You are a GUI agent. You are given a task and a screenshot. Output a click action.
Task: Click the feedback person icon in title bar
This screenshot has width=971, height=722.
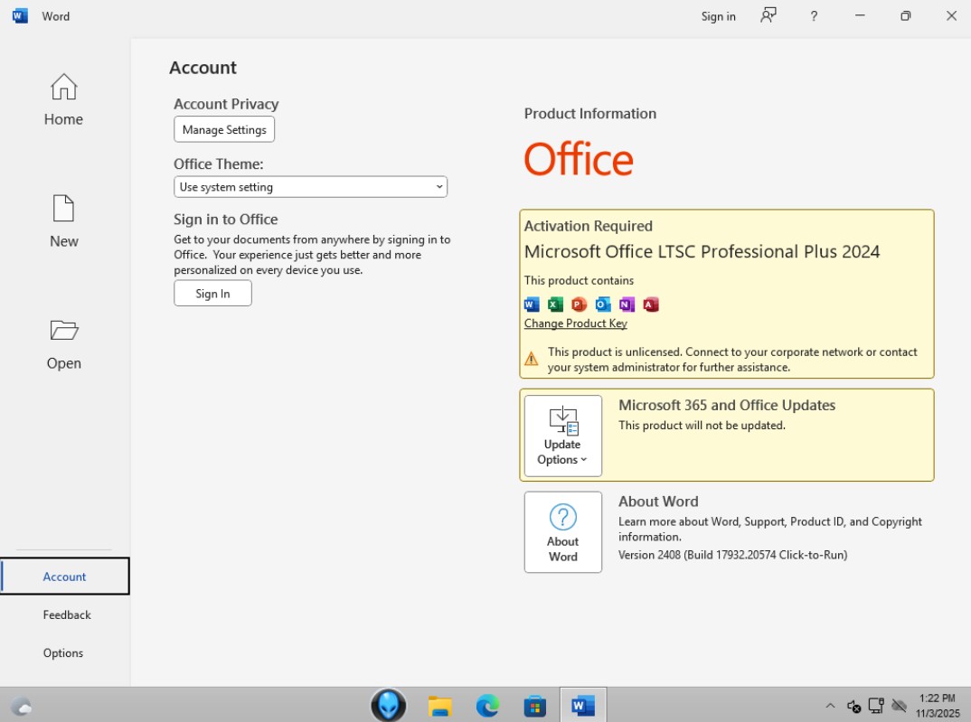(768, 15)
